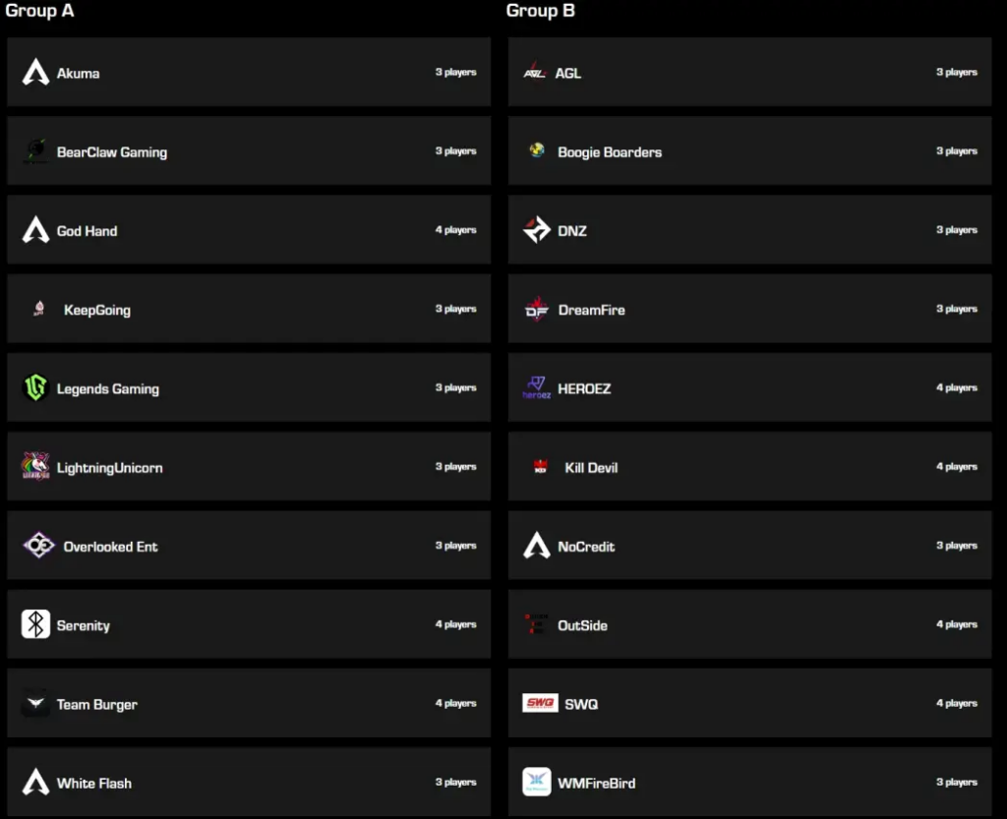Viewport: 1007px width, 819px height.
Task: Click the WMFireBird logo icon
Action: click(537, 782)
